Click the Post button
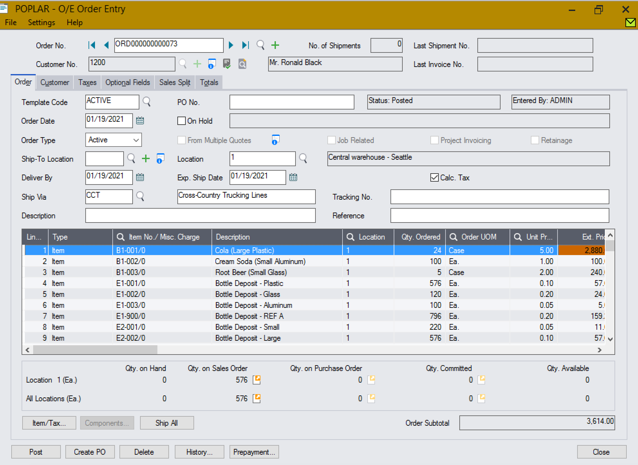Viewport: 638px width, 465px height. pyautogui.click(x=36, y=452)
